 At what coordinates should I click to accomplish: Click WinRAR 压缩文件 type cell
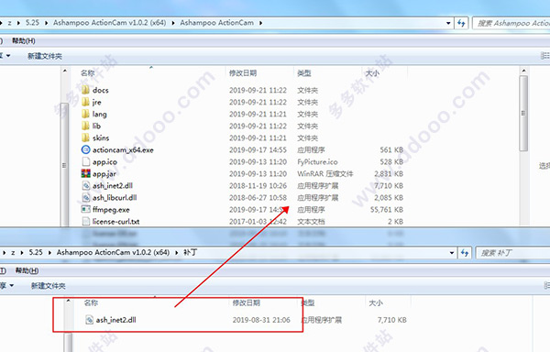(325, 174)
